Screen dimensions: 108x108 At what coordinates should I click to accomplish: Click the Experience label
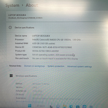[21, 98]
